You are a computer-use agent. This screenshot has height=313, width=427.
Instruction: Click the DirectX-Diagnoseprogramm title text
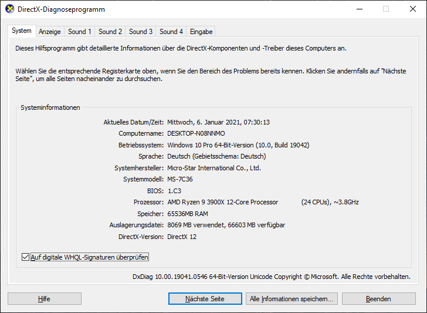(61, 9)
